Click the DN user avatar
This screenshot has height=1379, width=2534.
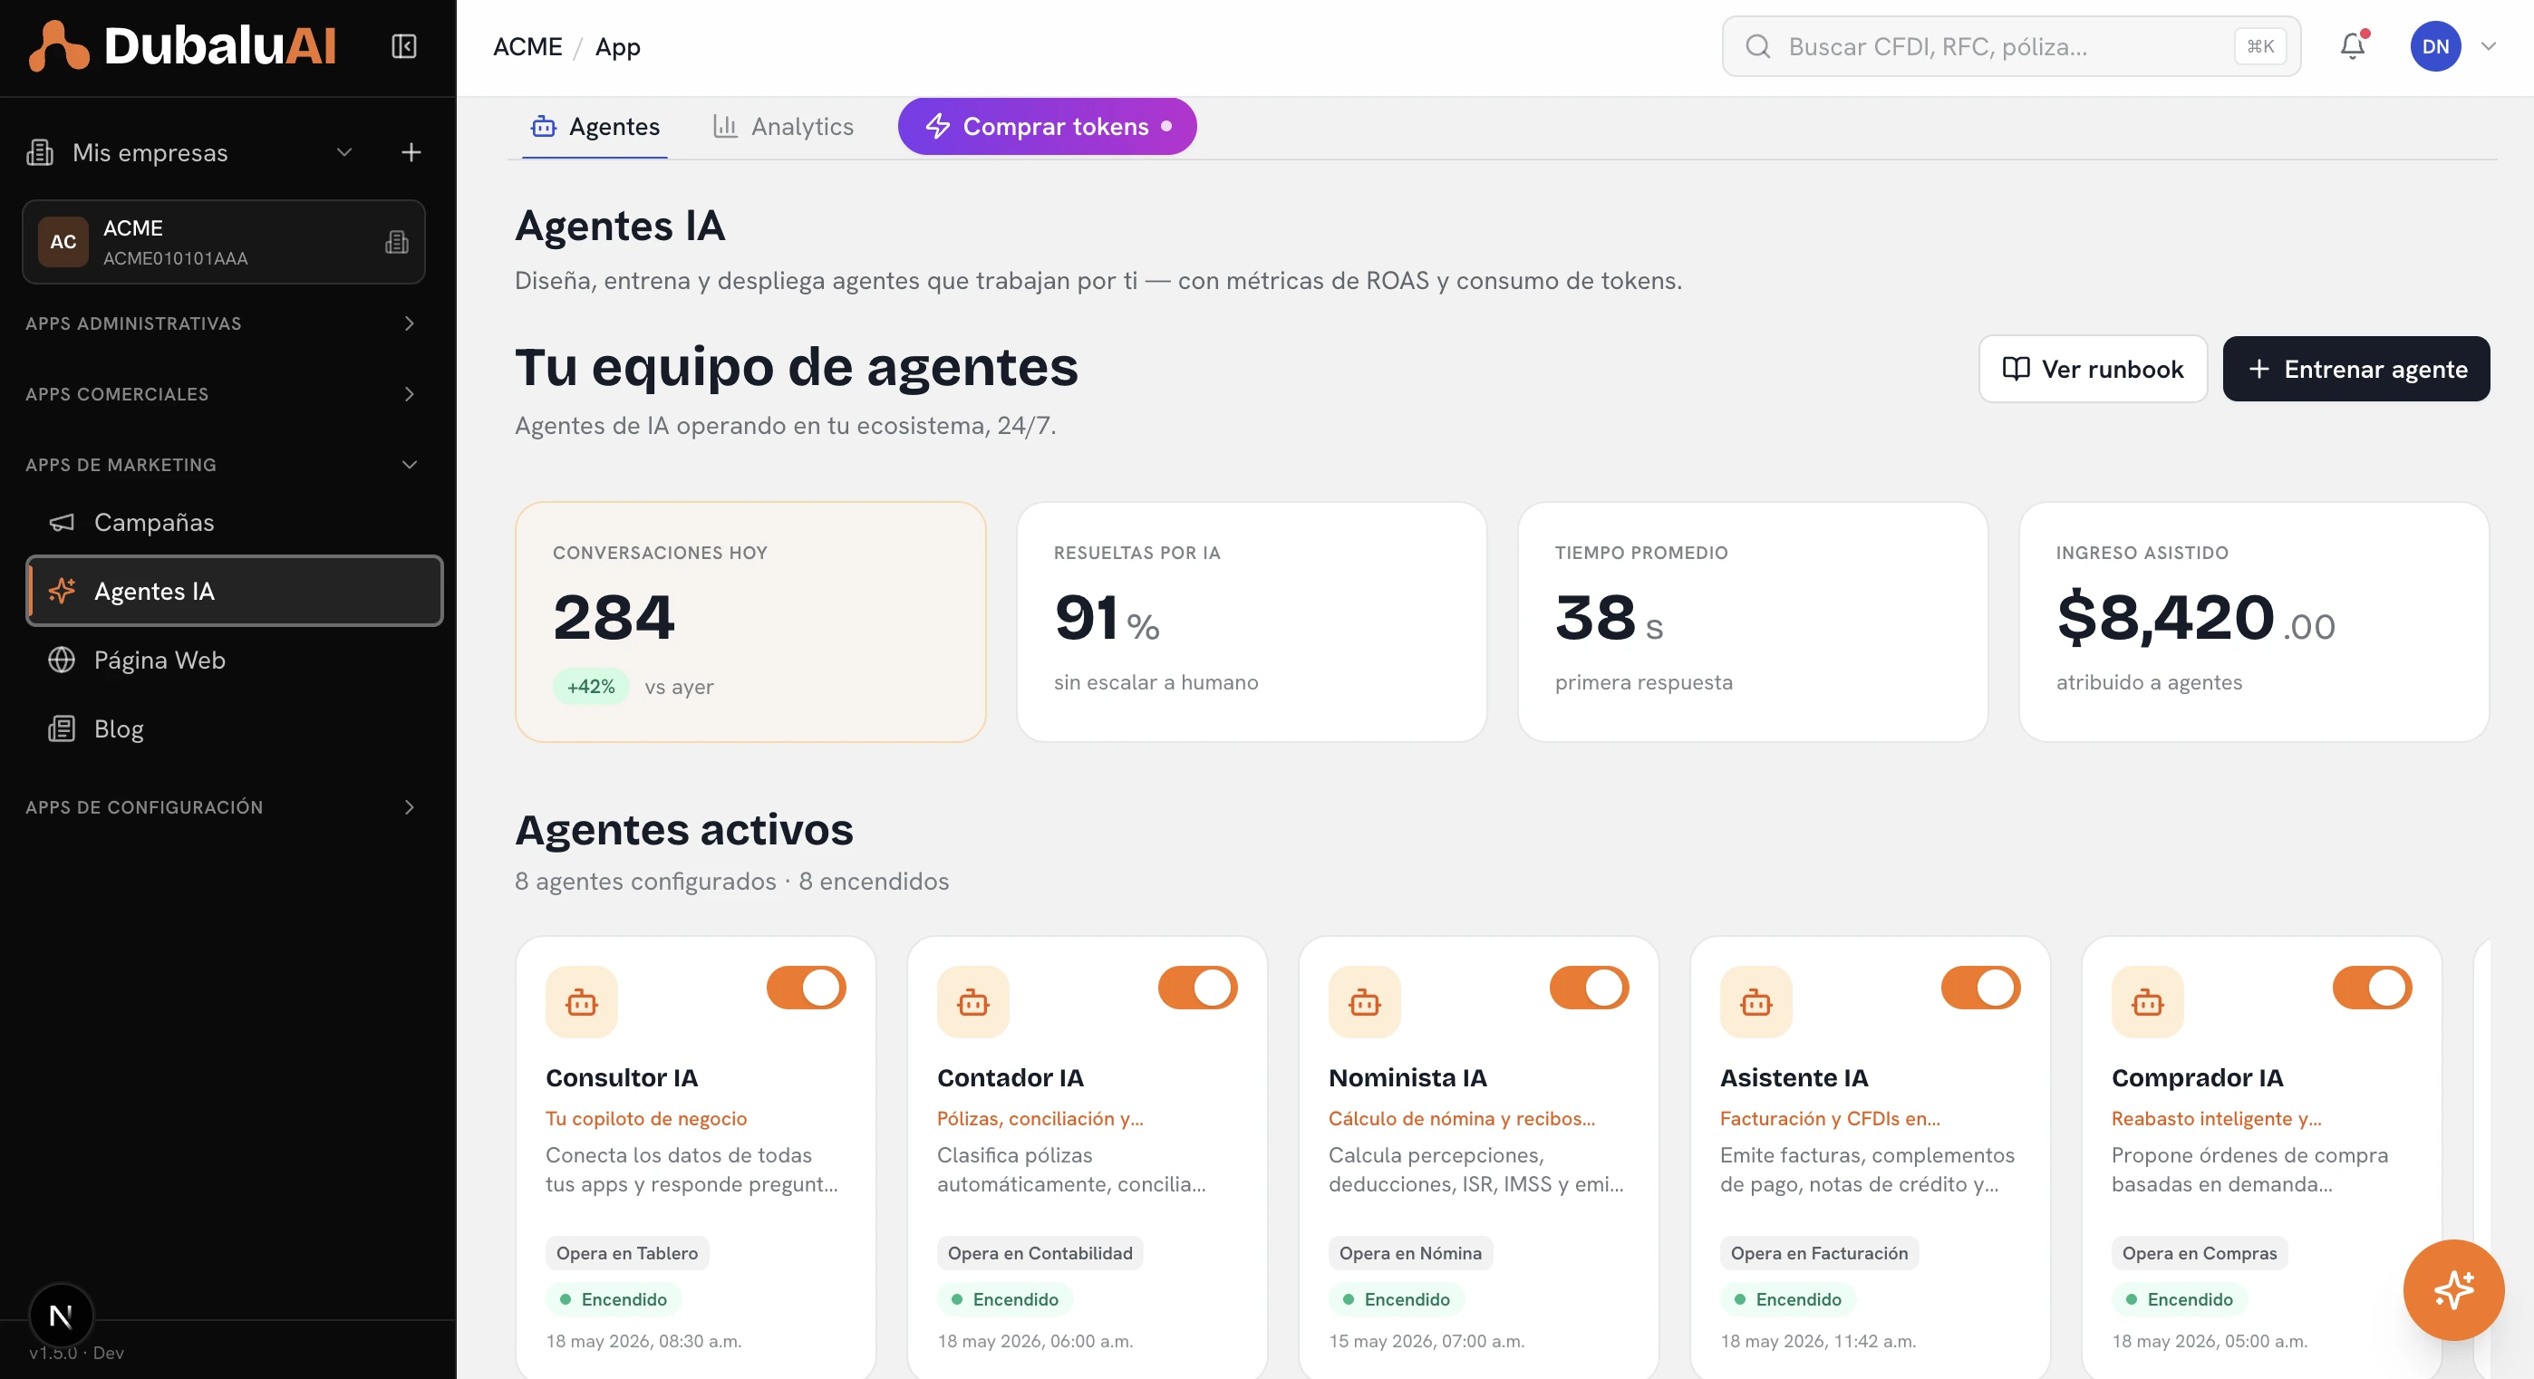[x=2435, y=46]
